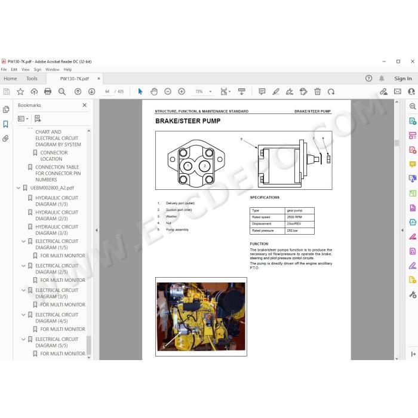Toggle the Attachments paperclip panel
The width and height of the screenshot is (418, 418).
[5, 139]
